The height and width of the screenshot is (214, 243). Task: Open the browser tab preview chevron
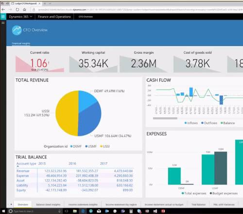pos(50,3)
